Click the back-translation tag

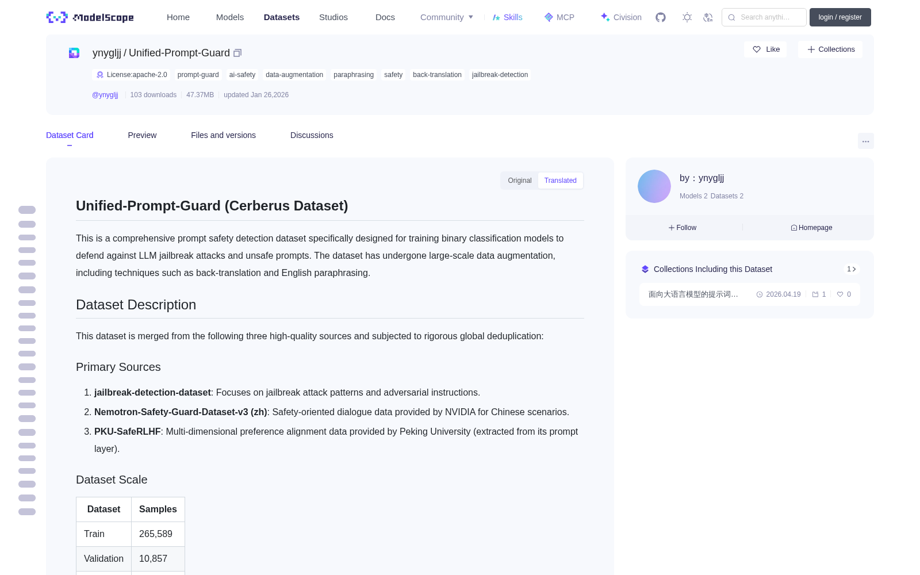point(437,75)
